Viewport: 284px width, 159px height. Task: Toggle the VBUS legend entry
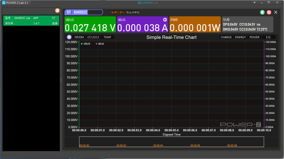(x=86, y=44)
